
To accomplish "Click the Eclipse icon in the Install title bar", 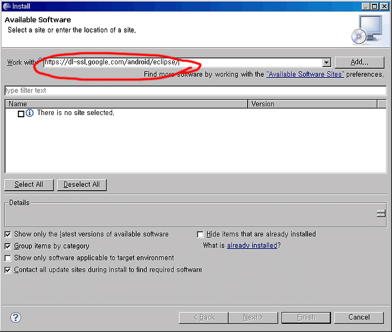I will 7,6.
